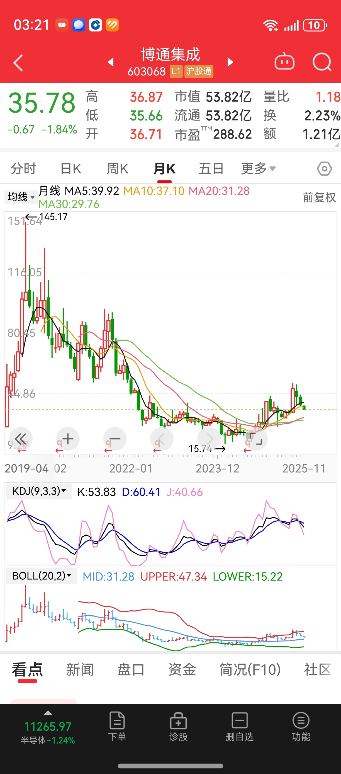Open the robot assistant icon

(284, 62)
